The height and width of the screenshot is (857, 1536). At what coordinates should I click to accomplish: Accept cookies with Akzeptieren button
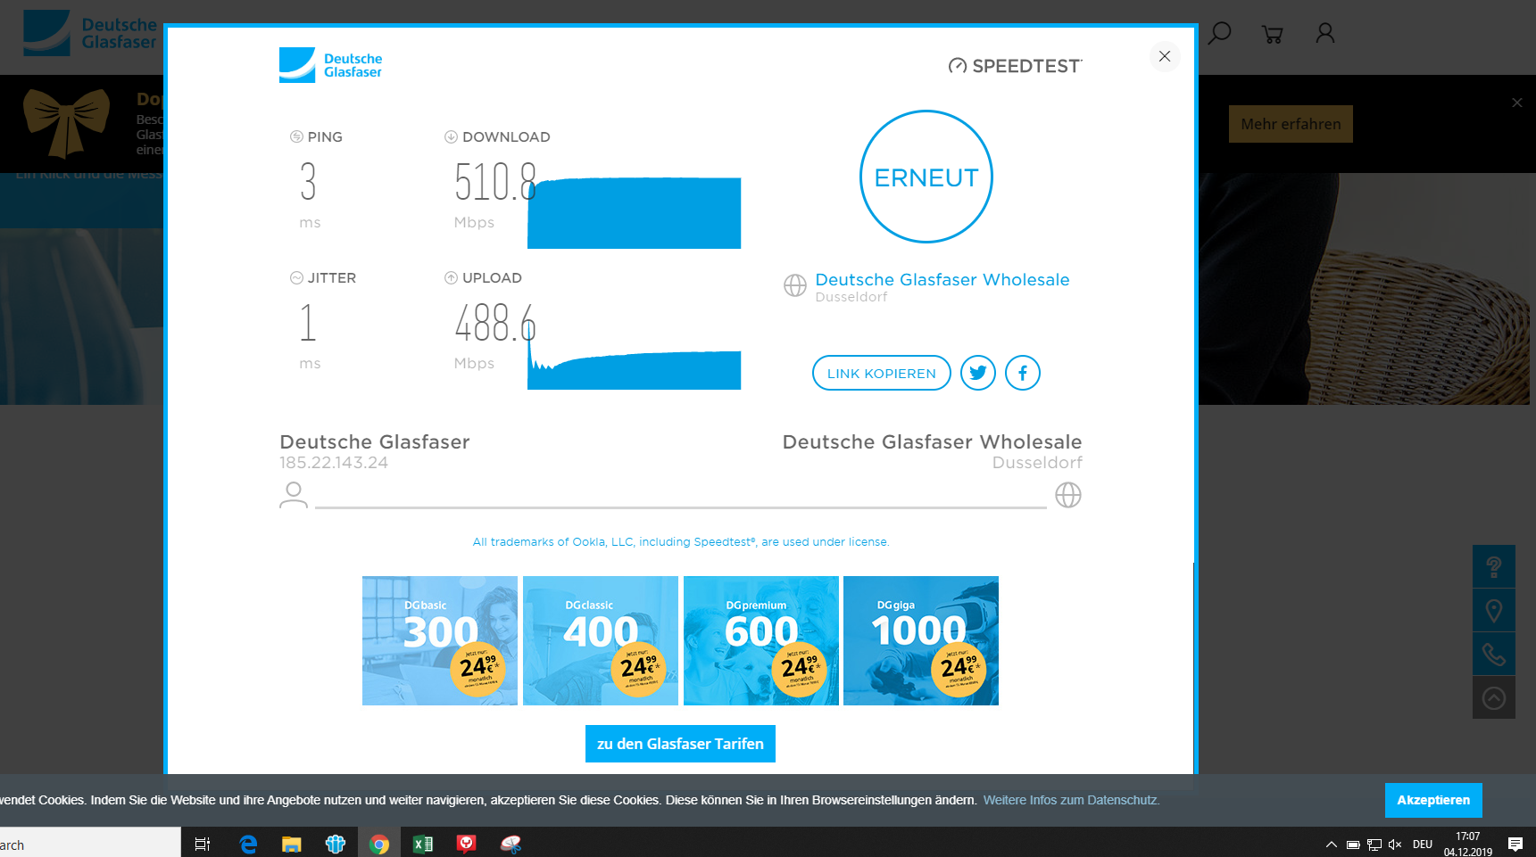[1433, 800]
